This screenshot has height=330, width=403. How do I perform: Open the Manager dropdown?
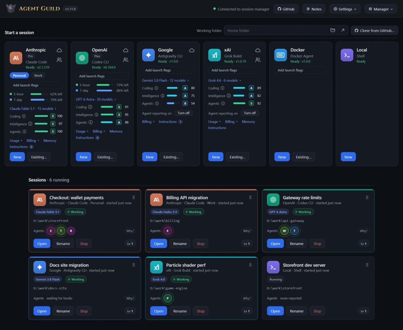pos(381,9)
